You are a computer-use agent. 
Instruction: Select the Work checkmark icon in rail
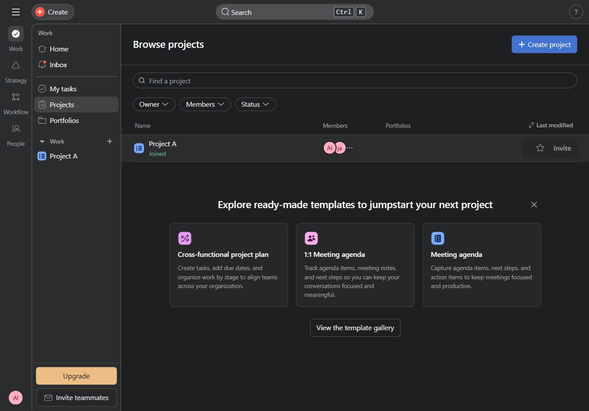click(x=16, y=34)
